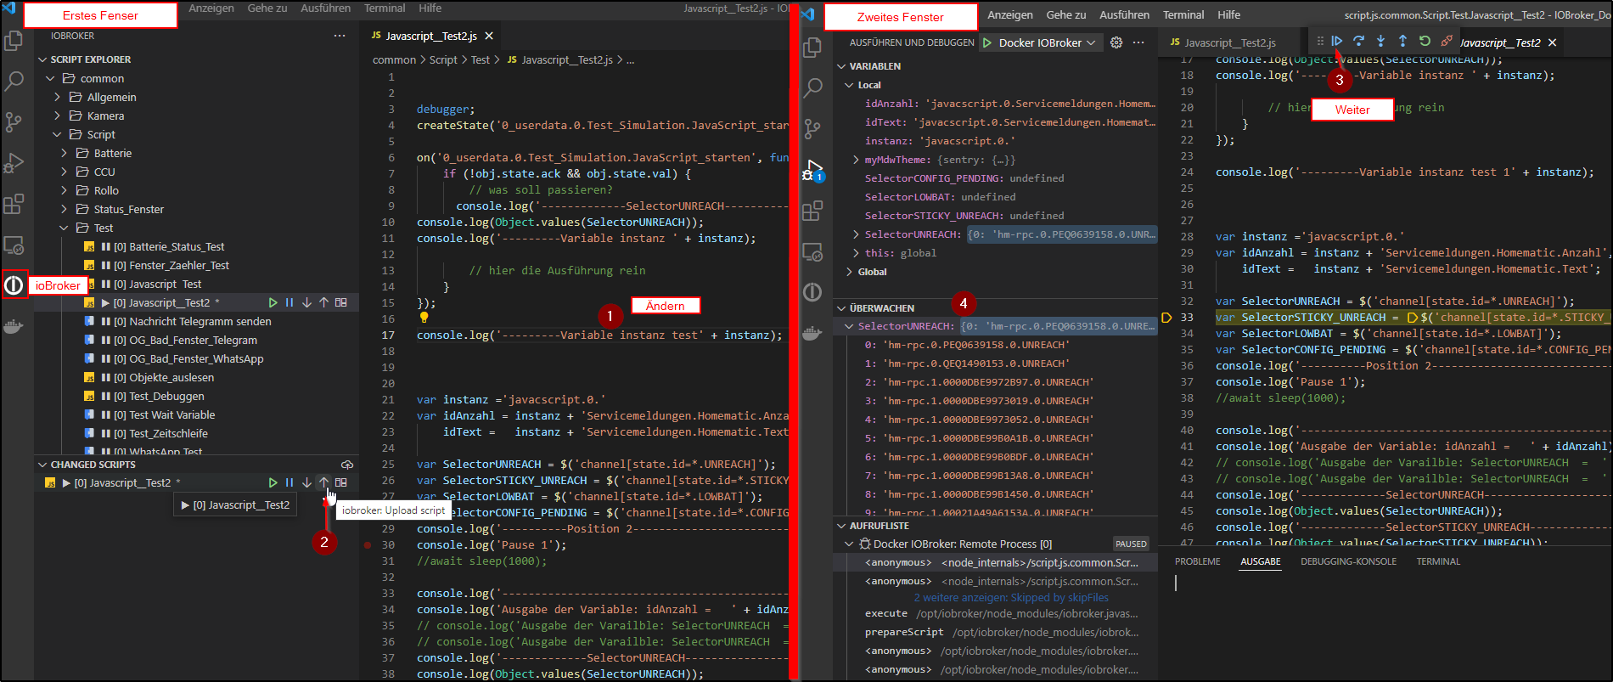Disconnect debugger via red plug icon

[1447, 41]
